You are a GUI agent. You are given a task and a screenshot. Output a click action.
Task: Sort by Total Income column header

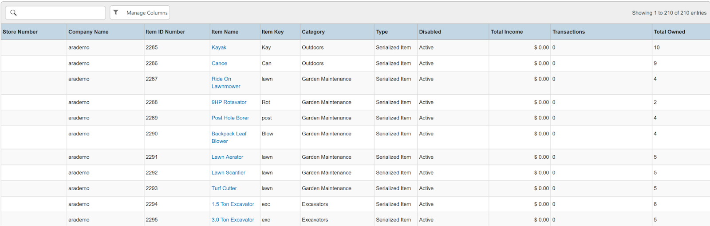[506, 32]
